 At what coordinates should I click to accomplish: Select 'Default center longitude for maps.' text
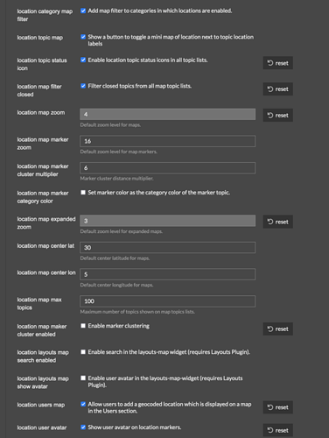[x=116, y=285]
